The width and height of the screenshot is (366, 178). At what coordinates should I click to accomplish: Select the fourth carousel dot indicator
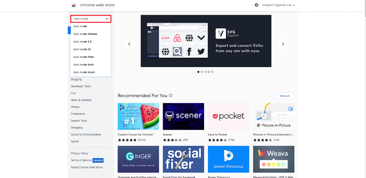click(209, 72)
